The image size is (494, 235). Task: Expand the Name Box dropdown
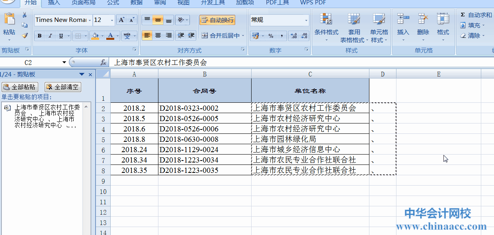click(64, 63)
